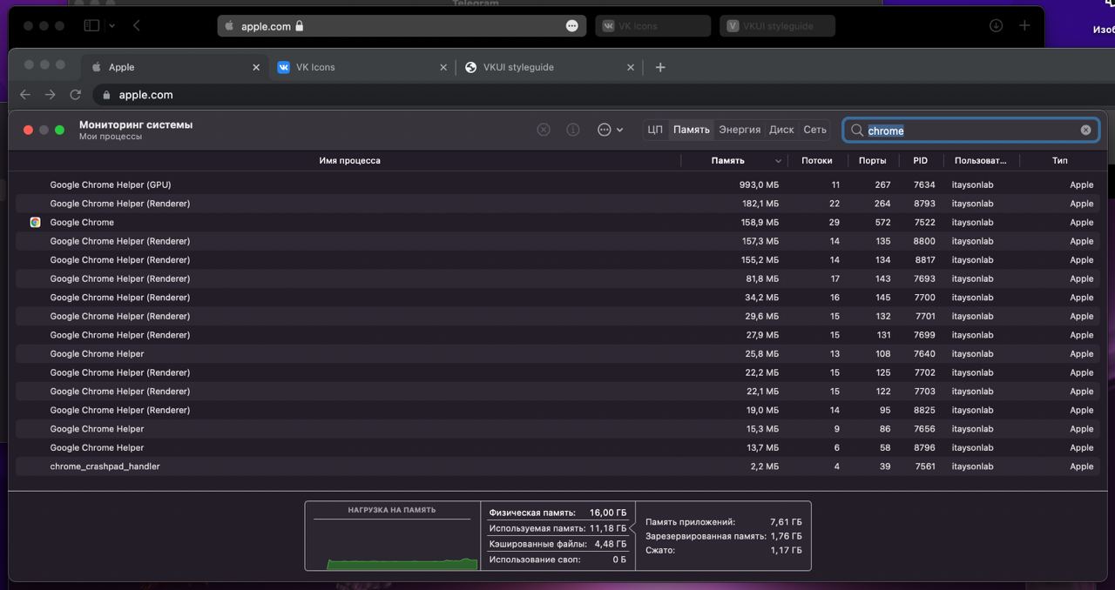The height and width of the screenshot is (590, 1115).
Task: Select Google Chrome Helper (GPU) process
Action: (x=557, y=184)
